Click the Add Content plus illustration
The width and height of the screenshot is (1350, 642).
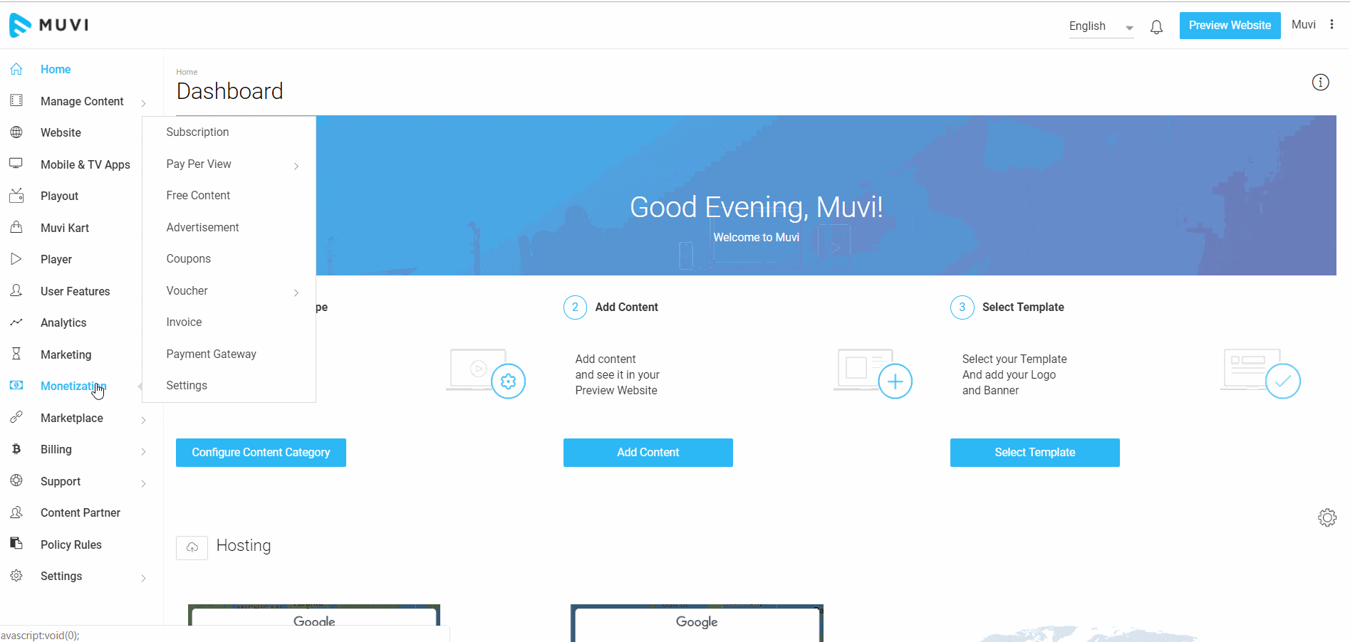pos(895,381)
